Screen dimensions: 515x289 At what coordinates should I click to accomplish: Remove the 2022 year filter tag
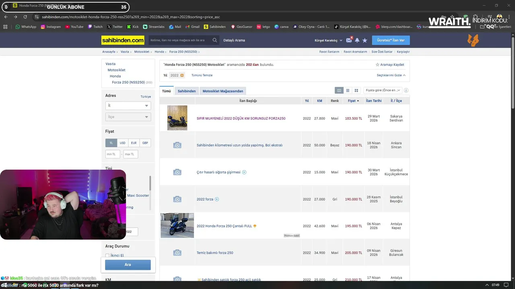[182, 75]
